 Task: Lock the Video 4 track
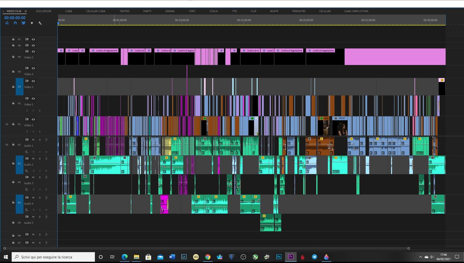click(13, 72)
